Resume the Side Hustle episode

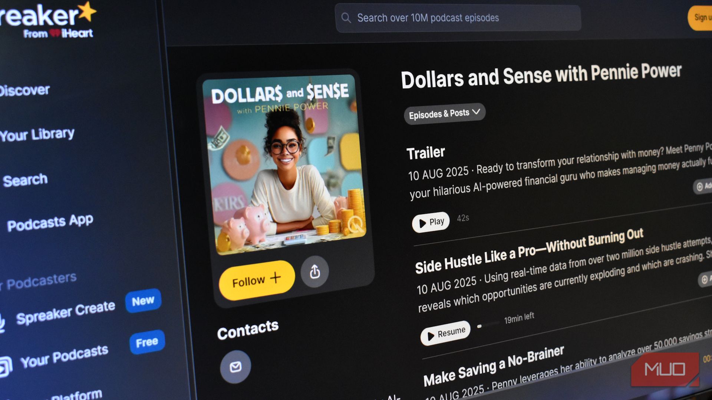click(445, 333)
